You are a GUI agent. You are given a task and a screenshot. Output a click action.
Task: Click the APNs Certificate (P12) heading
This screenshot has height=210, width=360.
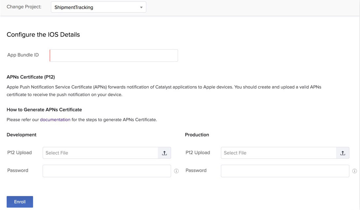[x=30, y=77]
